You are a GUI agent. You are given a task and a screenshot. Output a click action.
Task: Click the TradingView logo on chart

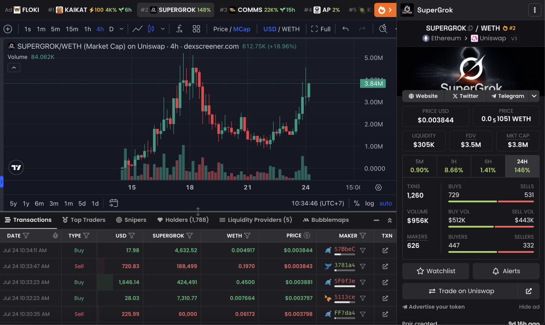click(x=16, y=167)
